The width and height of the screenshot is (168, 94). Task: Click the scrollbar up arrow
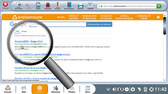tap(165, 16)
